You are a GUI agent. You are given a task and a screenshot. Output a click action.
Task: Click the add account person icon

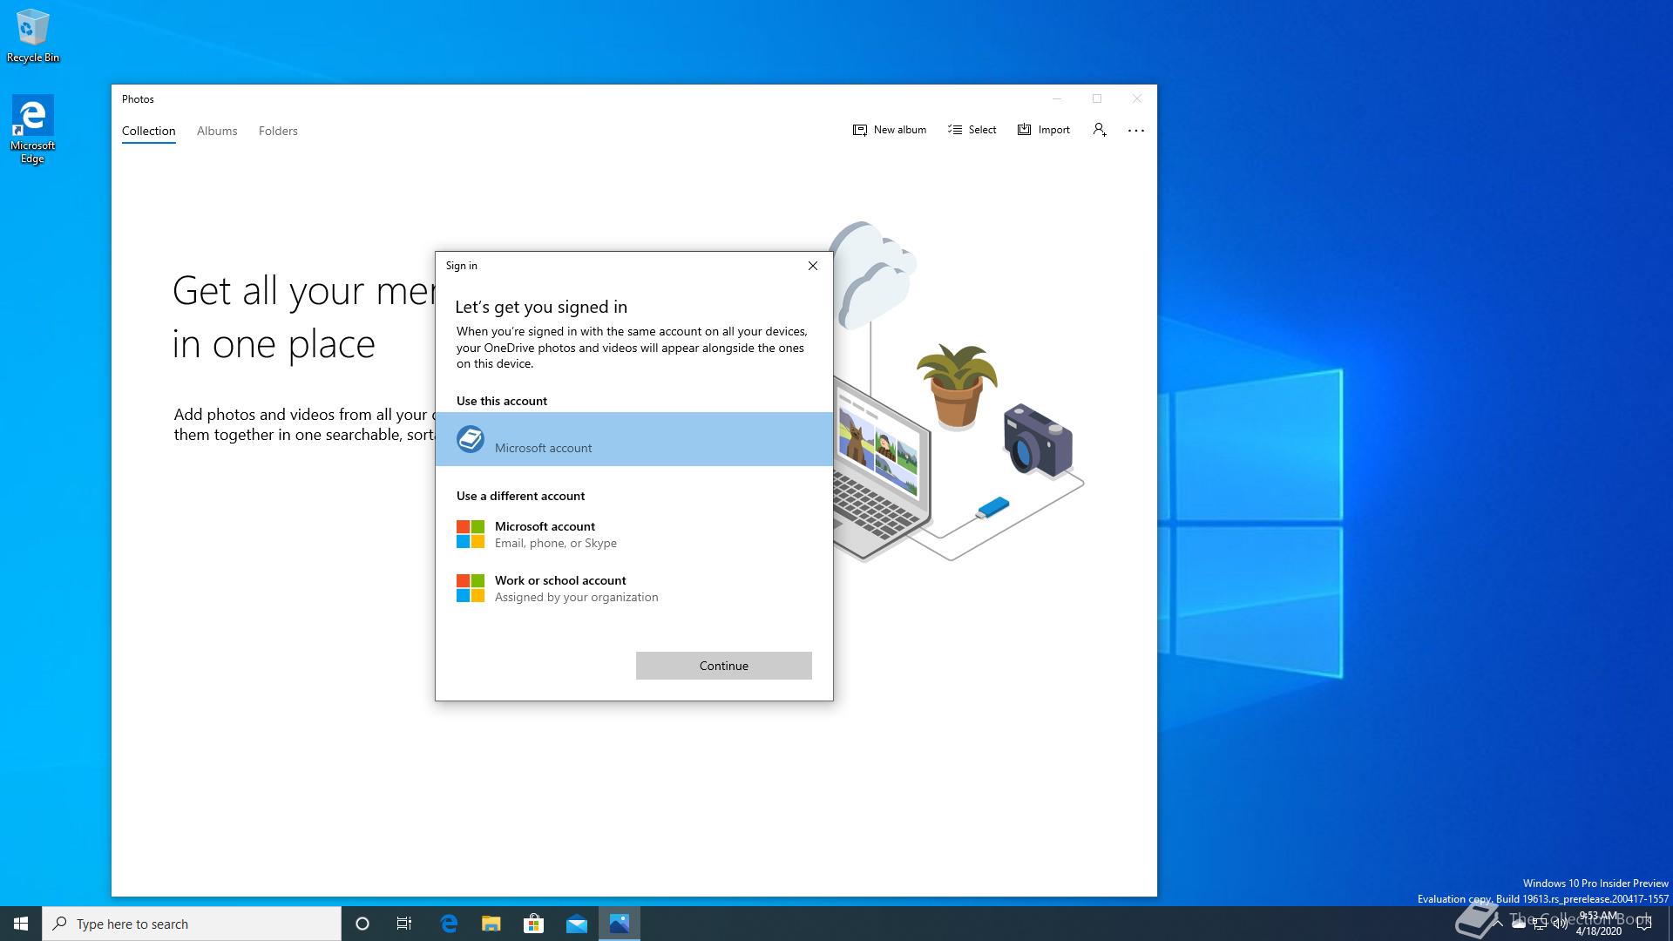pos(1100,130)
